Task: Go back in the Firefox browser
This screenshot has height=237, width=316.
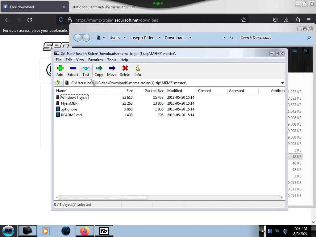Action: click(7, 20)
